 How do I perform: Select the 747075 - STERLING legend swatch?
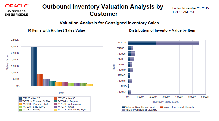pyautogui.click(x=21, y=107)
